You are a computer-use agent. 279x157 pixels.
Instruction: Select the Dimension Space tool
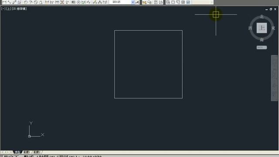pyautogui.click(x=62, y=2)
